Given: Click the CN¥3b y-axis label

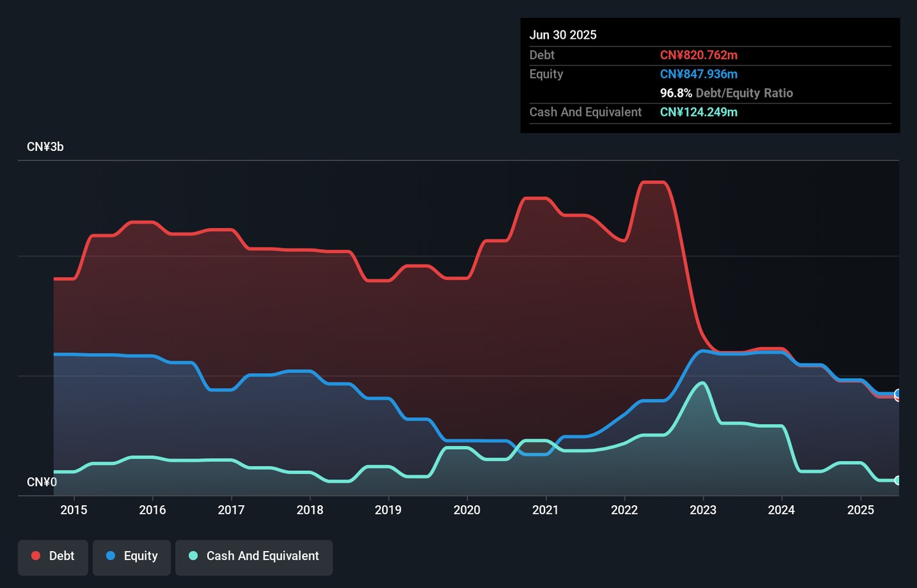Looking at the screenshot, I should [x=45, y=147].
